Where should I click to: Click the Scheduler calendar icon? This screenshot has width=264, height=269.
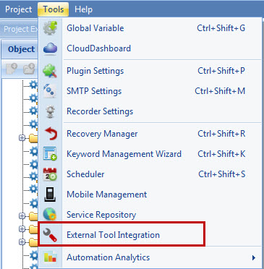(50, 174)
